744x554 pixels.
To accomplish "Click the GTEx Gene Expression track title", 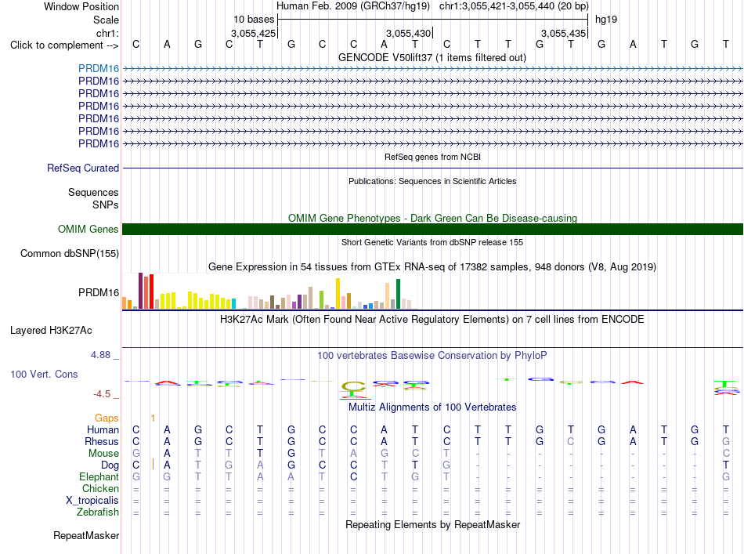I will click(432, 266).
